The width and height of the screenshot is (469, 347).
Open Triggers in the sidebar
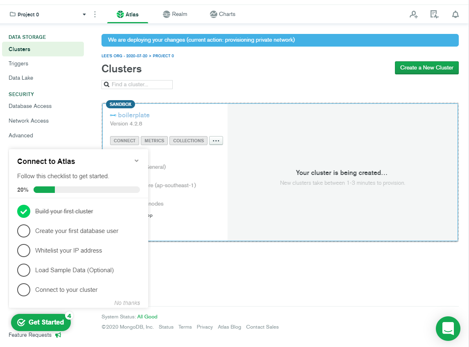click(x=18, y=64)
